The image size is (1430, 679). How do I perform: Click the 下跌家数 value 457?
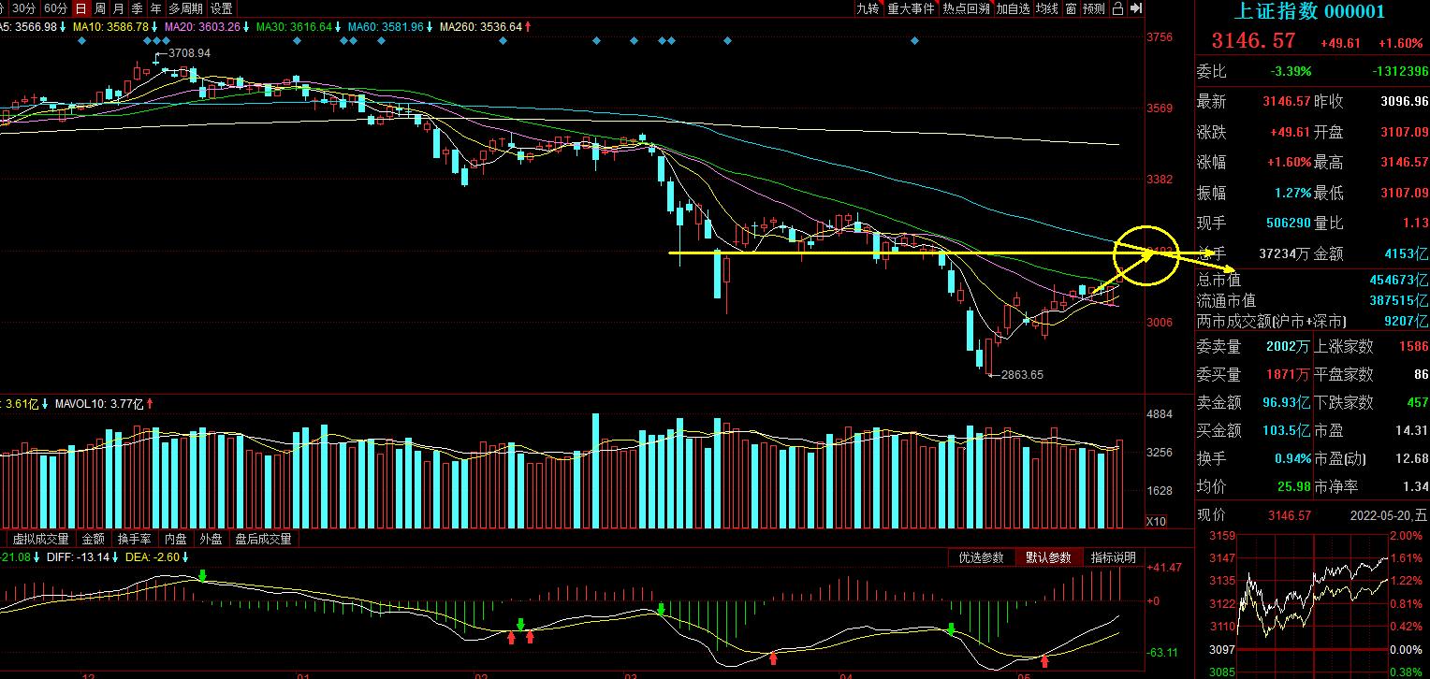point(1418,402)
